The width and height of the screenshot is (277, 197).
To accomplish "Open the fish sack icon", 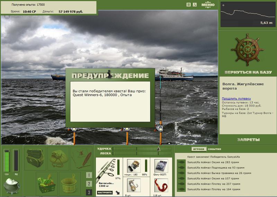I will click(58, 158).
